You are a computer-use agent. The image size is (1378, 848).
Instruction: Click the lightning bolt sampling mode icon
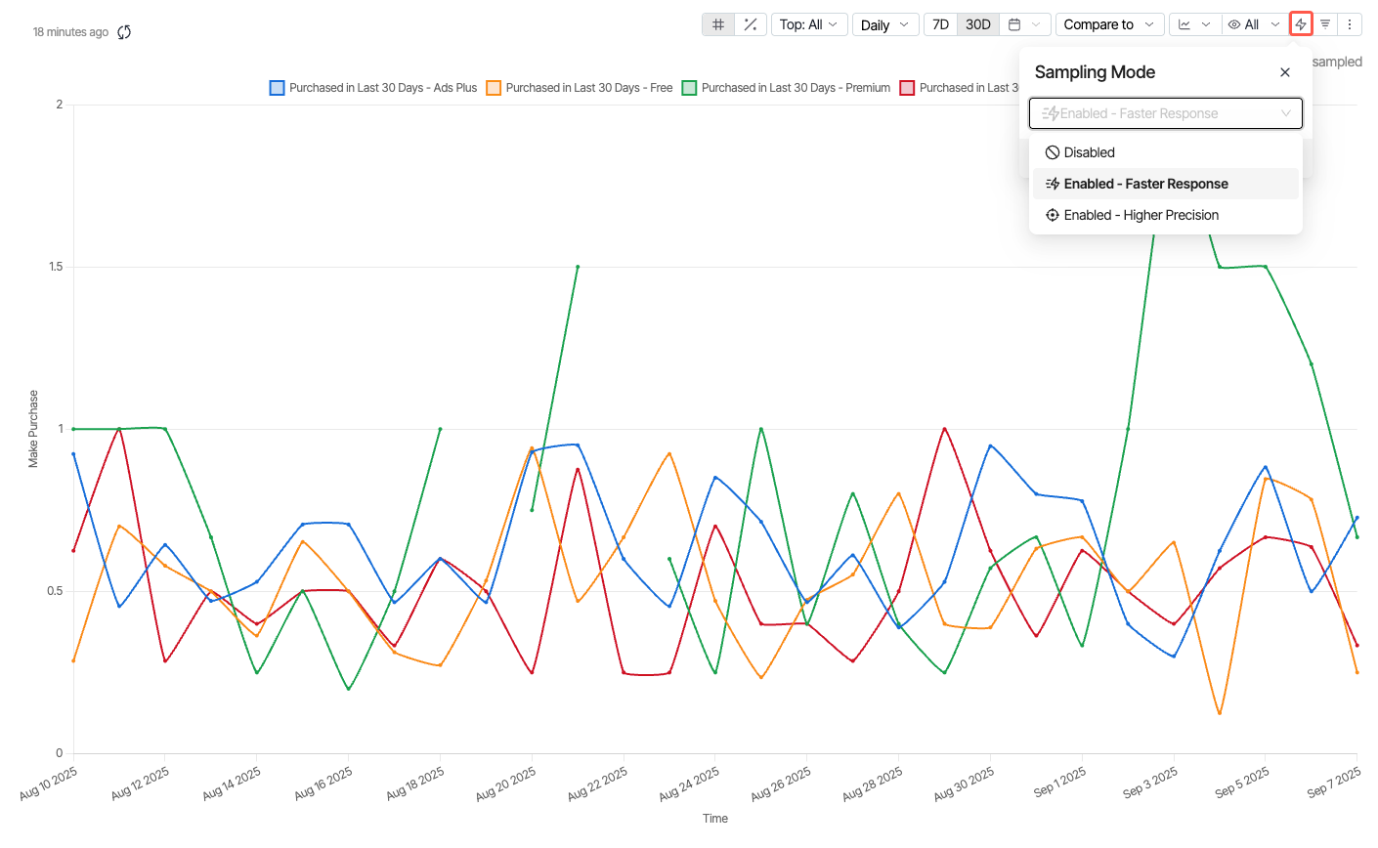pyautogui.click(x=1301, y=24)
